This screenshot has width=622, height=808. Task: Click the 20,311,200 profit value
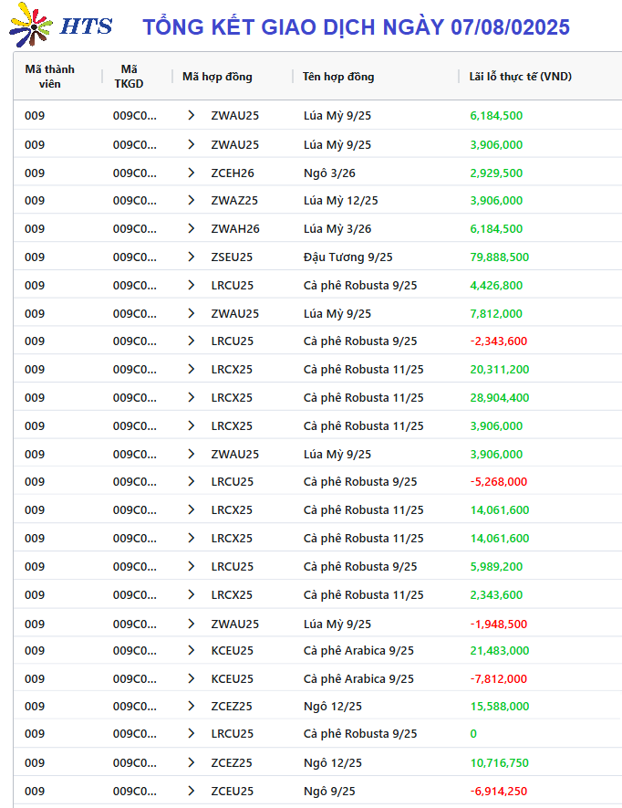(500, 370)
